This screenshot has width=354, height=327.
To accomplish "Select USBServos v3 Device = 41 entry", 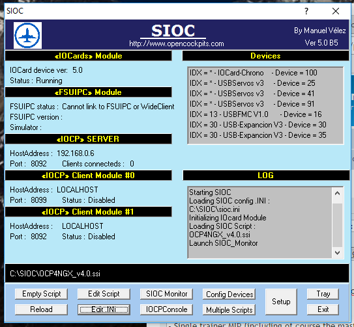I will coord(252,94).
